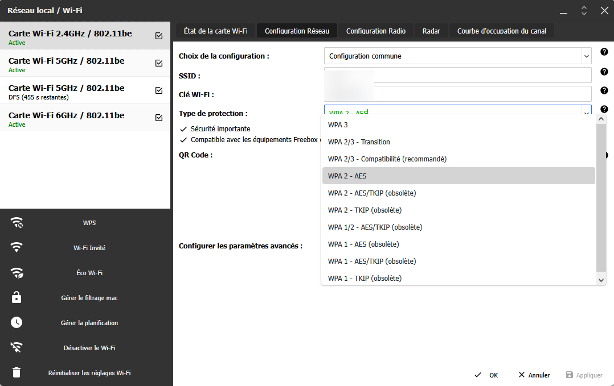Select WPA 2/3 - Compatibilité (recommandé) option
The image size is (614, 386).
387,159
